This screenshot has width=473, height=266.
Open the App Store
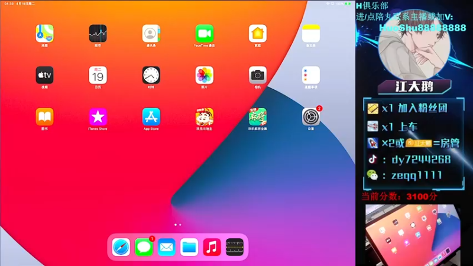151,116
